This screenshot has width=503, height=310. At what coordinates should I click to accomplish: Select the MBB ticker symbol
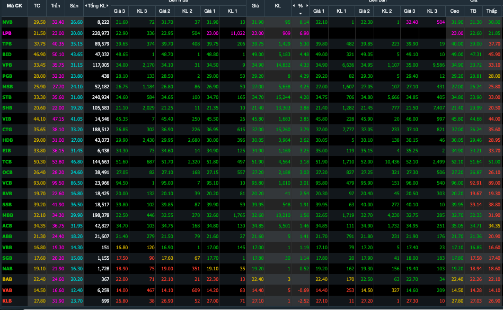tap(7, 215)
